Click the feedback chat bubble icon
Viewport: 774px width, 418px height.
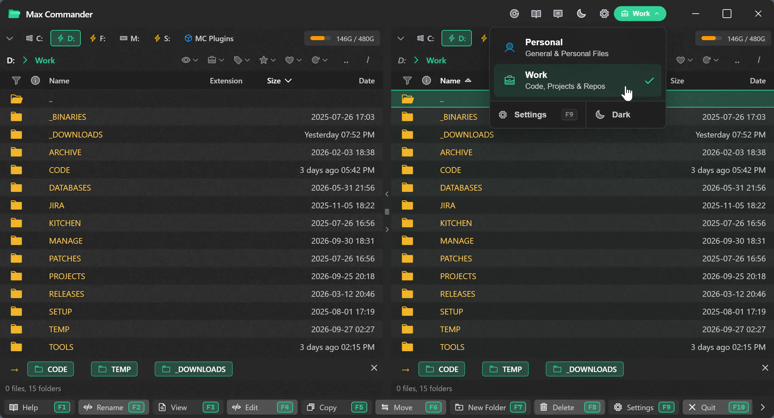click(x=558, y=14)
